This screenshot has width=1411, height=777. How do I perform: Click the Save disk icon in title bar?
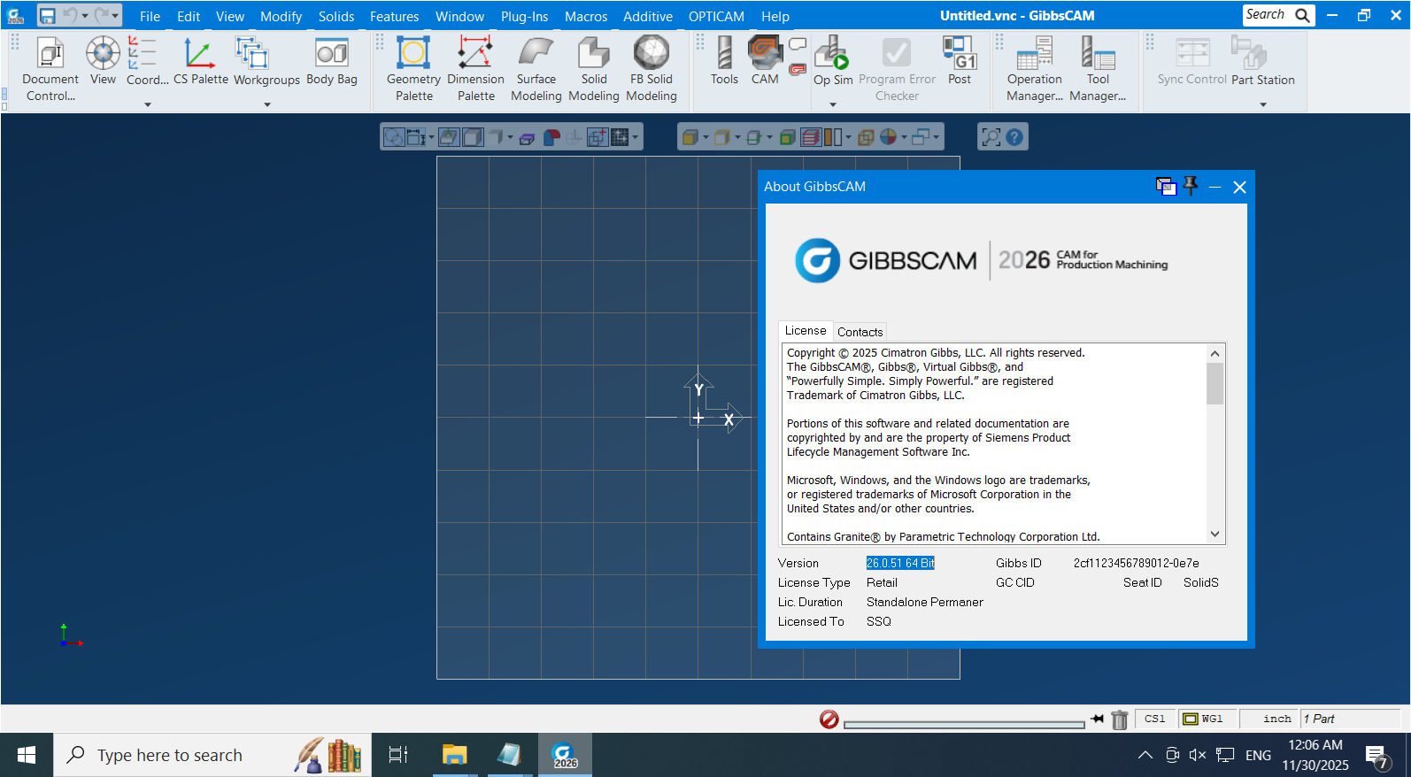tap(48, 16)
